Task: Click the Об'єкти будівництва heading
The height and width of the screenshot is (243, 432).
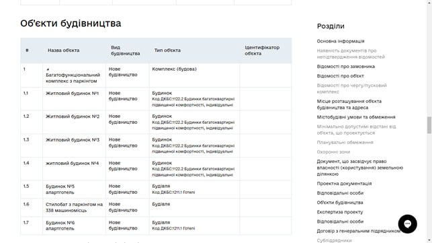Action: tap(71, 24)
